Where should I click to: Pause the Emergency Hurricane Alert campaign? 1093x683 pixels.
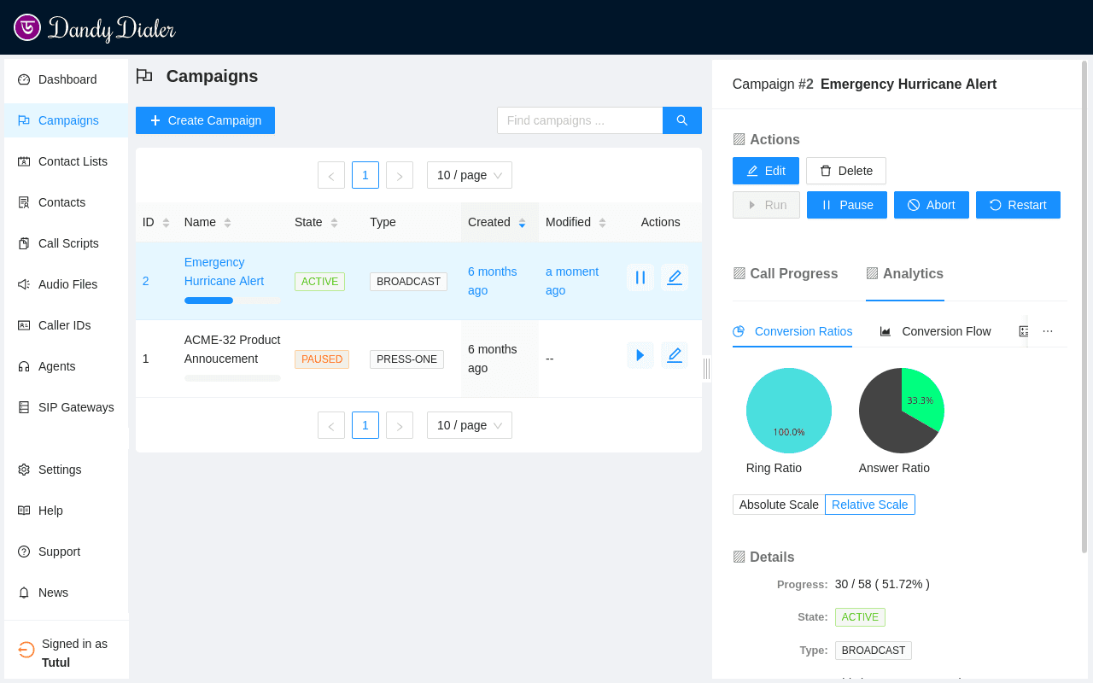(x=640, y=277)
